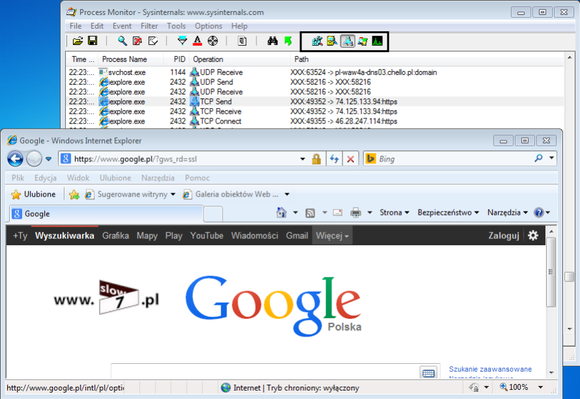
Task: Open the Ulubione favorites star button
Action: (x=33, y=194)
